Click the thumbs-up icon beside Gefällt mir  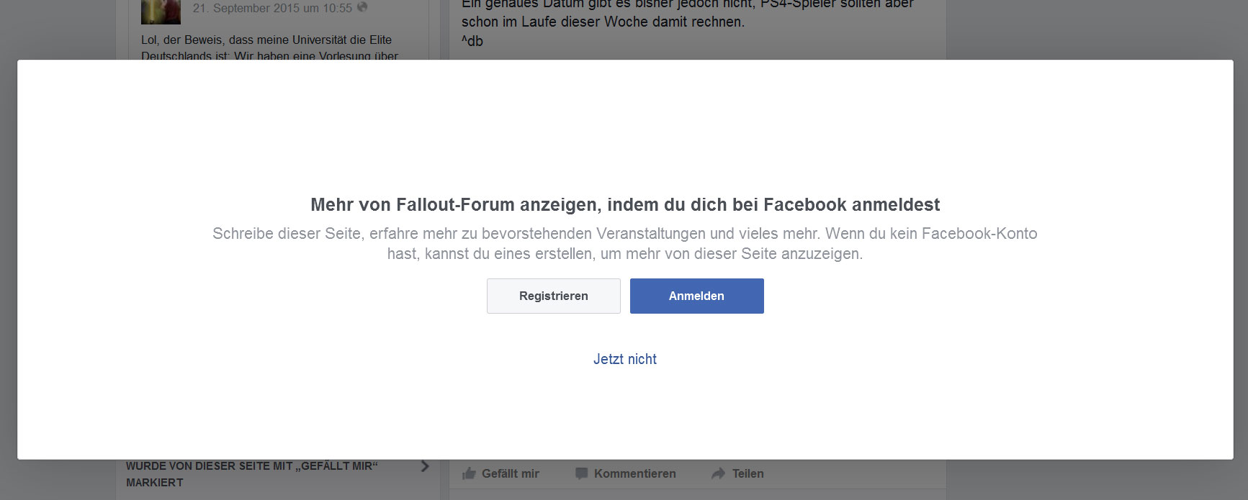click(x=469, y=473)
